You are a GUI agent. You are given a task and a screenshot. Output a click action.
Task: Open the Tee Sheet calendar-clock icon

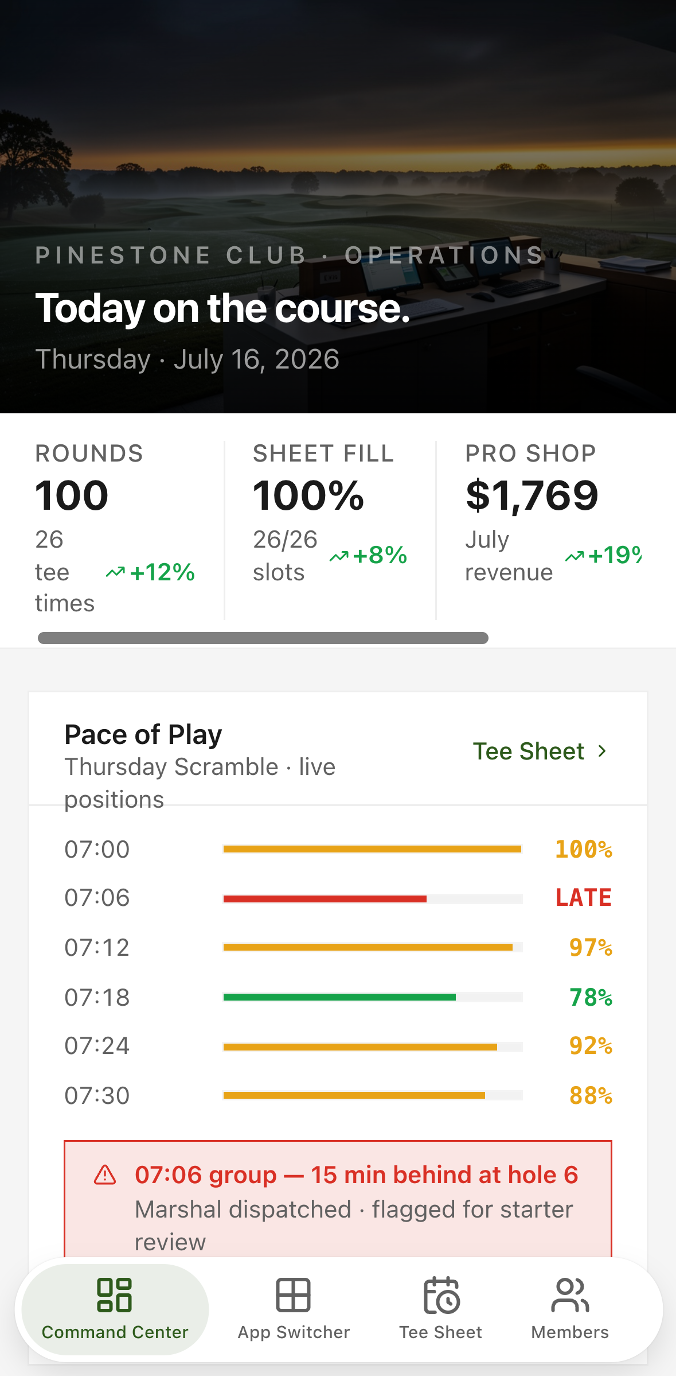[x=441, y=1295]
